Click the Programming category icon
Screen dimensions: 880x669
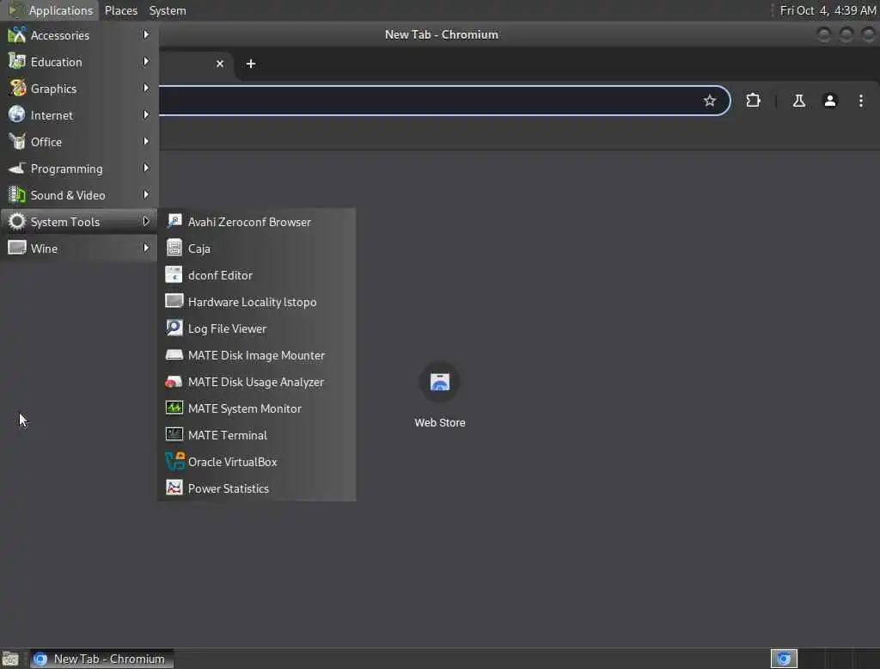17,168
